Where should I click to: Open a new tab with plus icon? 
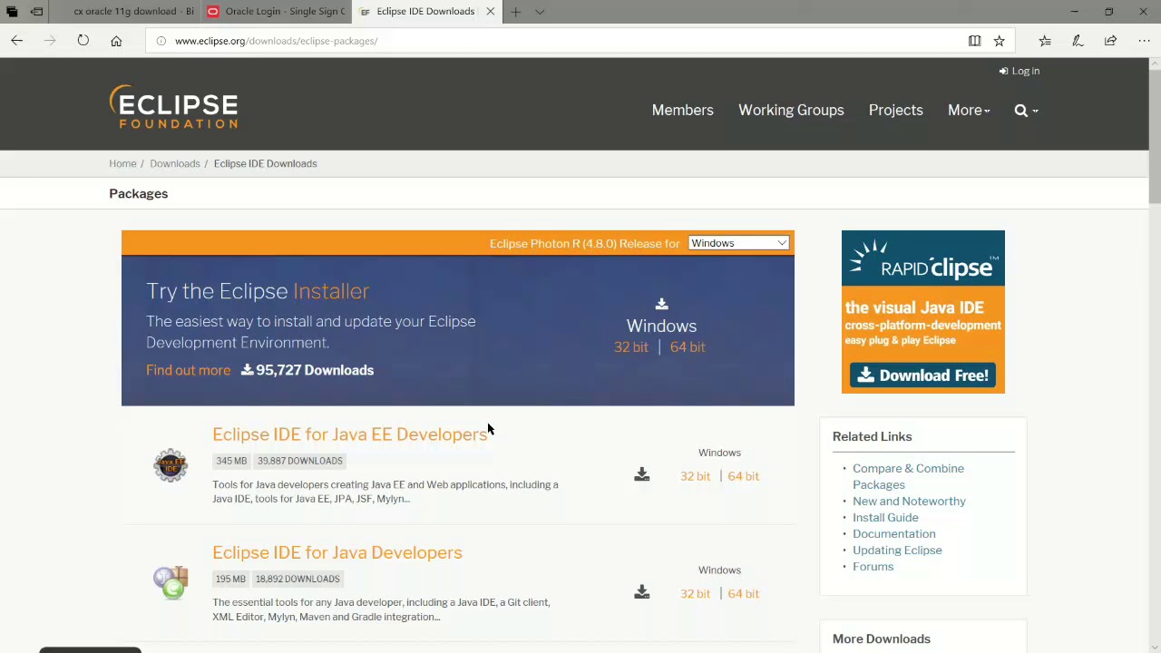[x=515, y=12]
